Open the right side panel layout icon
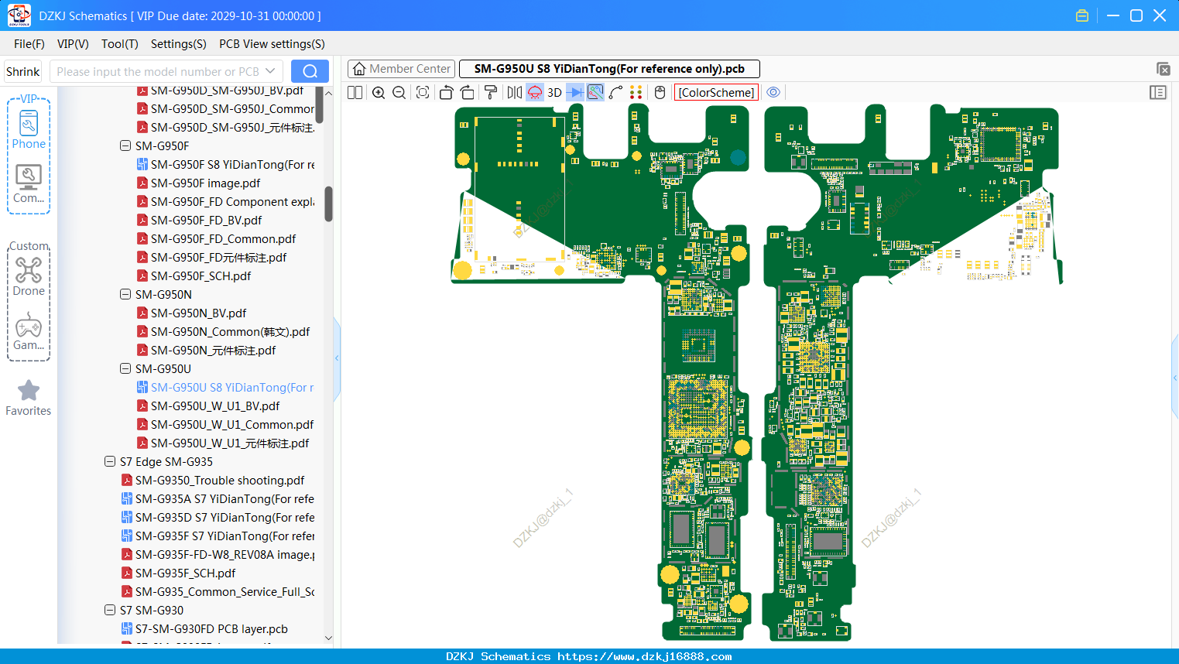Screen dimensions: 1179x664 click(x=1158, y=92)
